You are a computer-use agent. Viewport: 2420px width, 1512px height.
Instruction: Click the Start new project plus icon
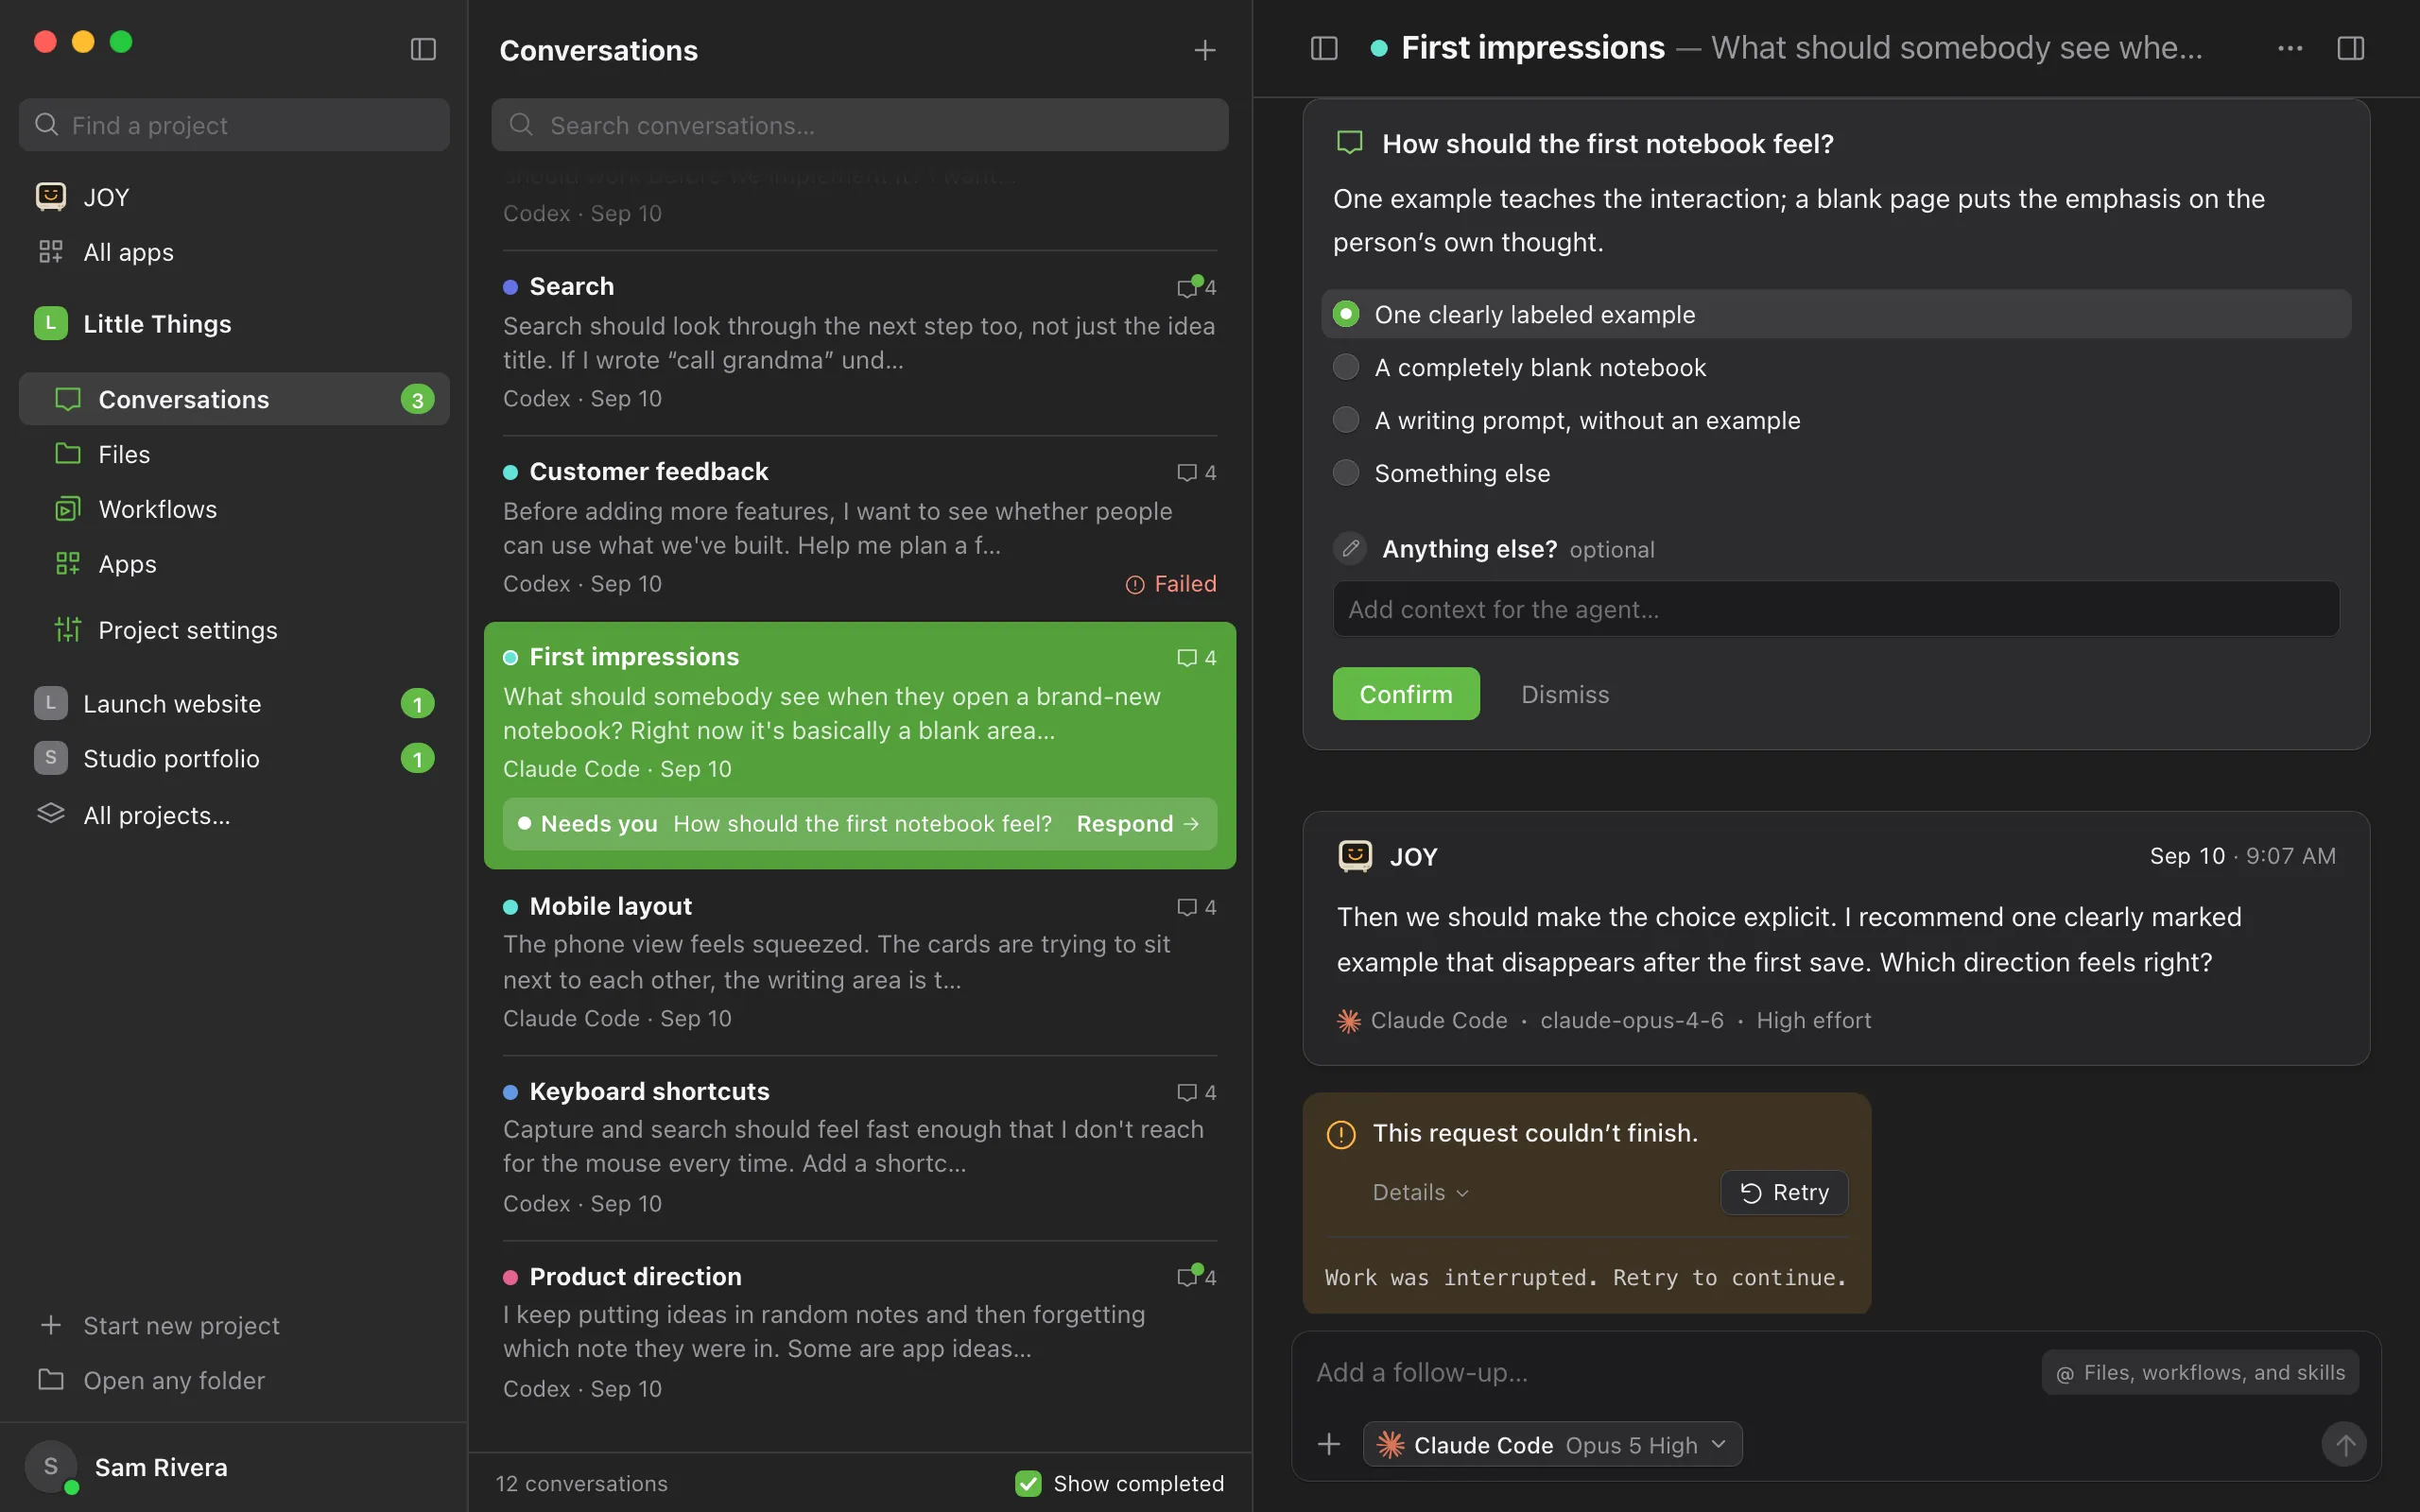click(51, 1325)
